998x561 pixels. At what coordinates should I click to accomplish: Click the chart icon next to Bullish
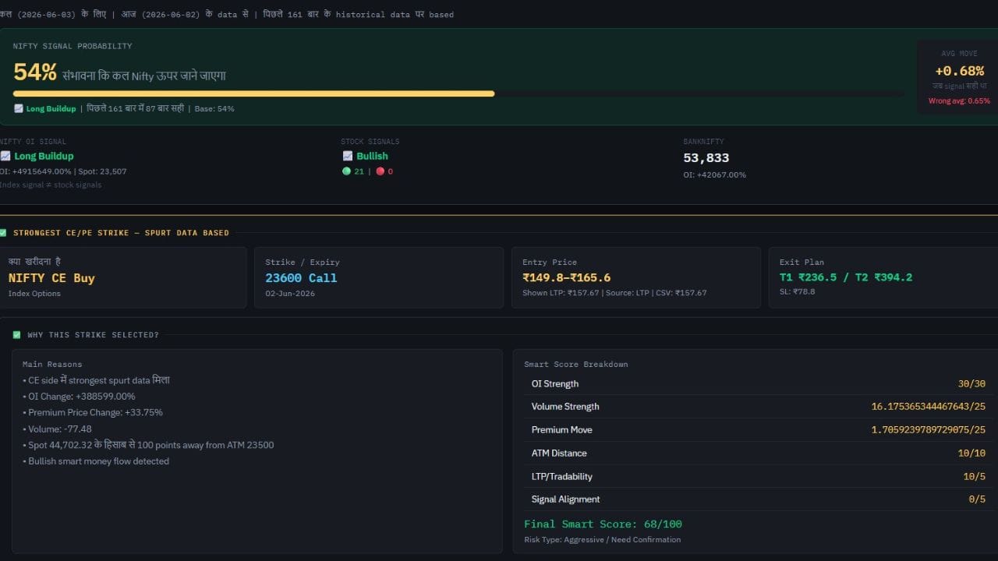pos(348,156)
